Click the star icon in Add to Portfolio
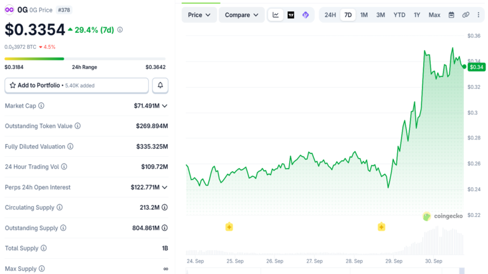The width and height of the screenshot is (488, 274). (x=13, y=85)
